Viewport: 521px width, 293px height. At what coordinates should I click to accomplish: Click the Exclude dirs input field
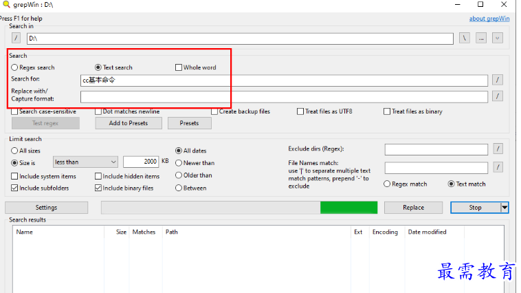436,149
